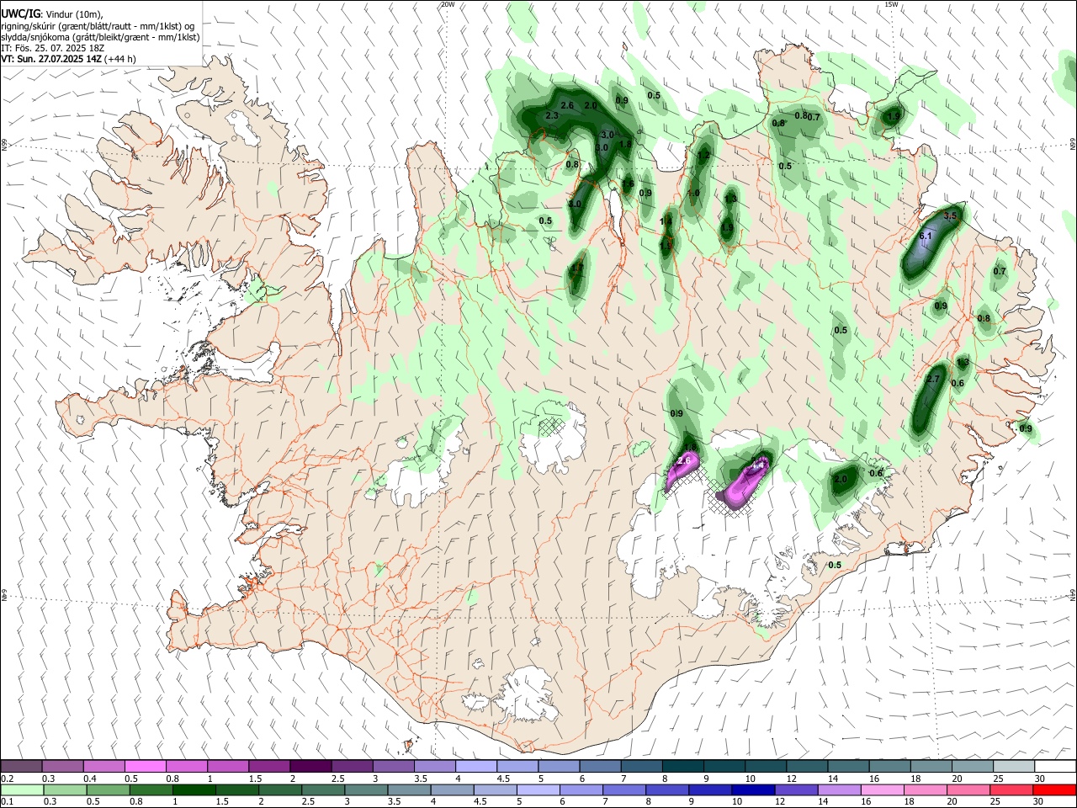Screen dimensions: 1077x808
Task: Select the dark mauve 0.2–0.3 snow legend swatch
Action: pos(21,766)
